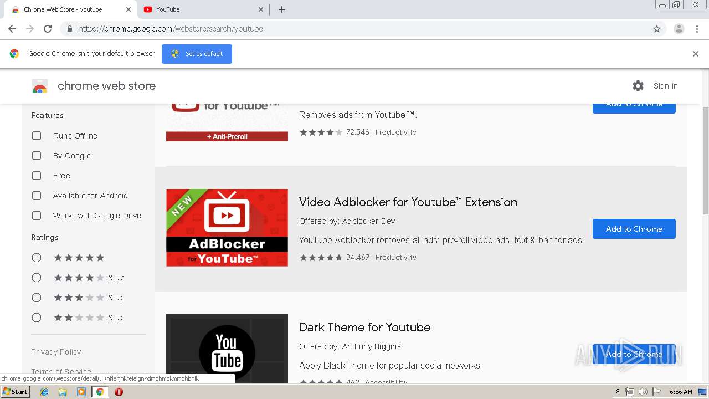
Task: Click Productivity category under Video Adblocker
Action: click(396, 258)
